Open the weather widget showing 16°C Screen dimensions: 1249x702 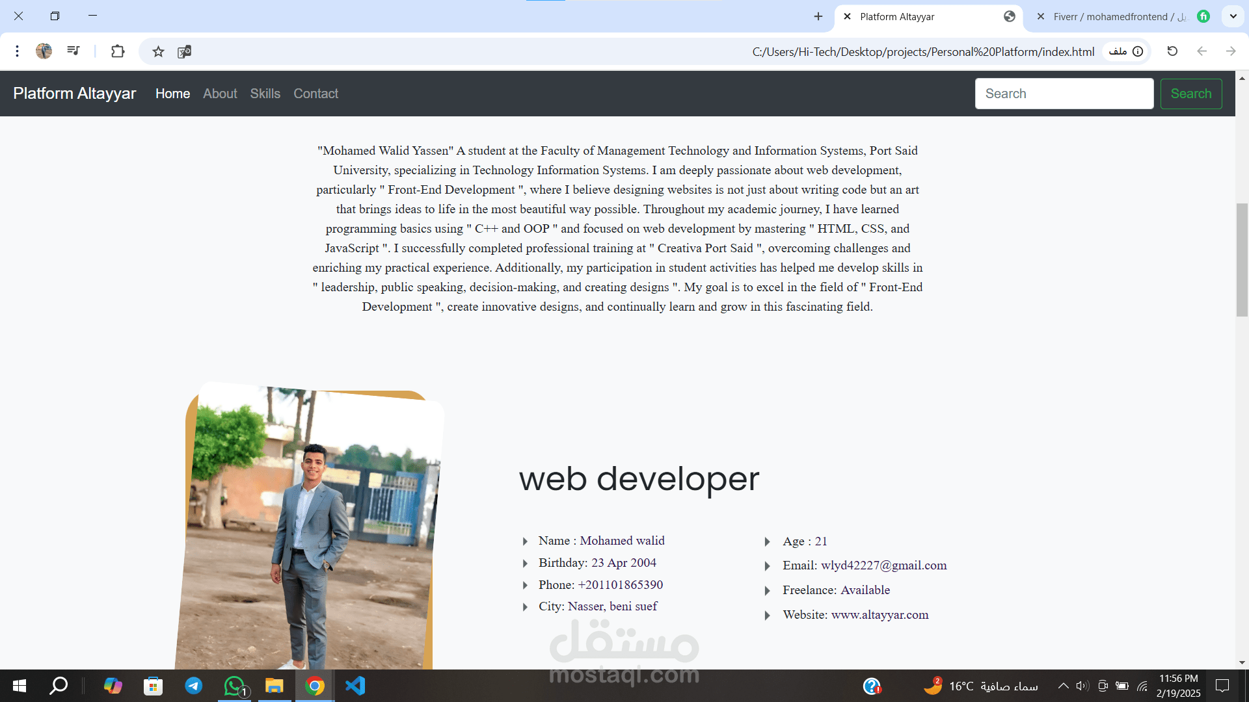981,686
